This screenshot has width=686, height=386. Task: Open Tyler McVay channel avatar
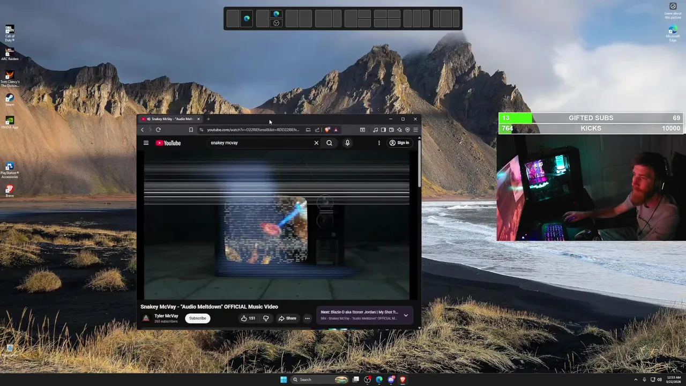tap(146, 318)
